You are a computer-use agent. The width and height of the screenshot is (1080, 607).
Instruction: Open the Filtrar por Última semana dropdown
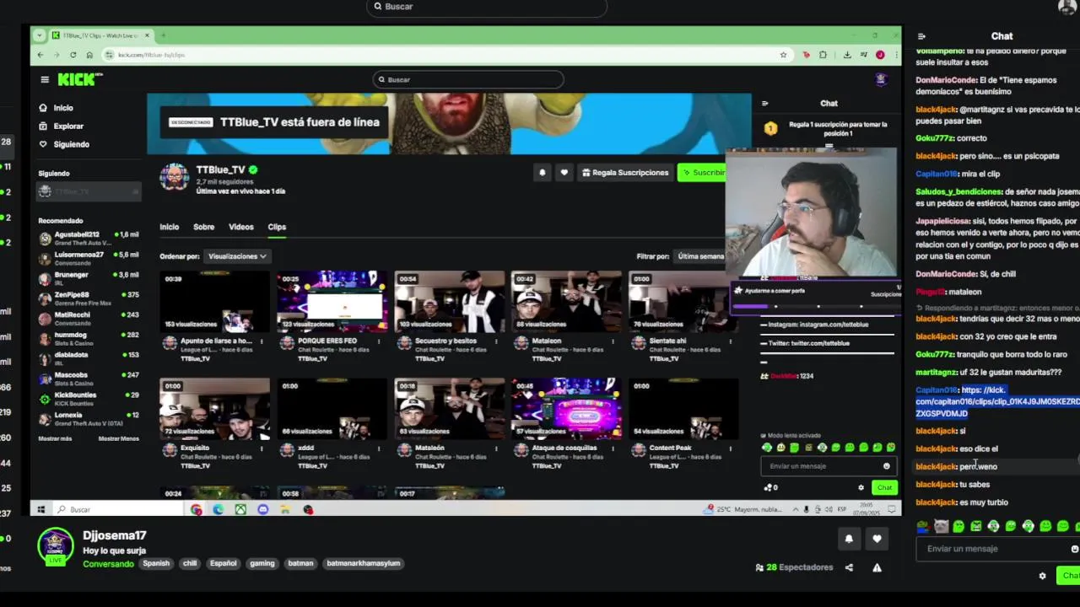point(702,256)
